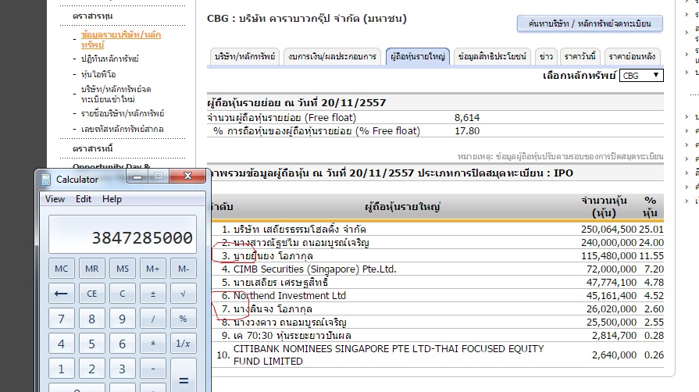The width and height of the screenshot is (699, 392).
Task: Click the ตราสารหนี้ sidebar heading
Action: pos(93,148)
